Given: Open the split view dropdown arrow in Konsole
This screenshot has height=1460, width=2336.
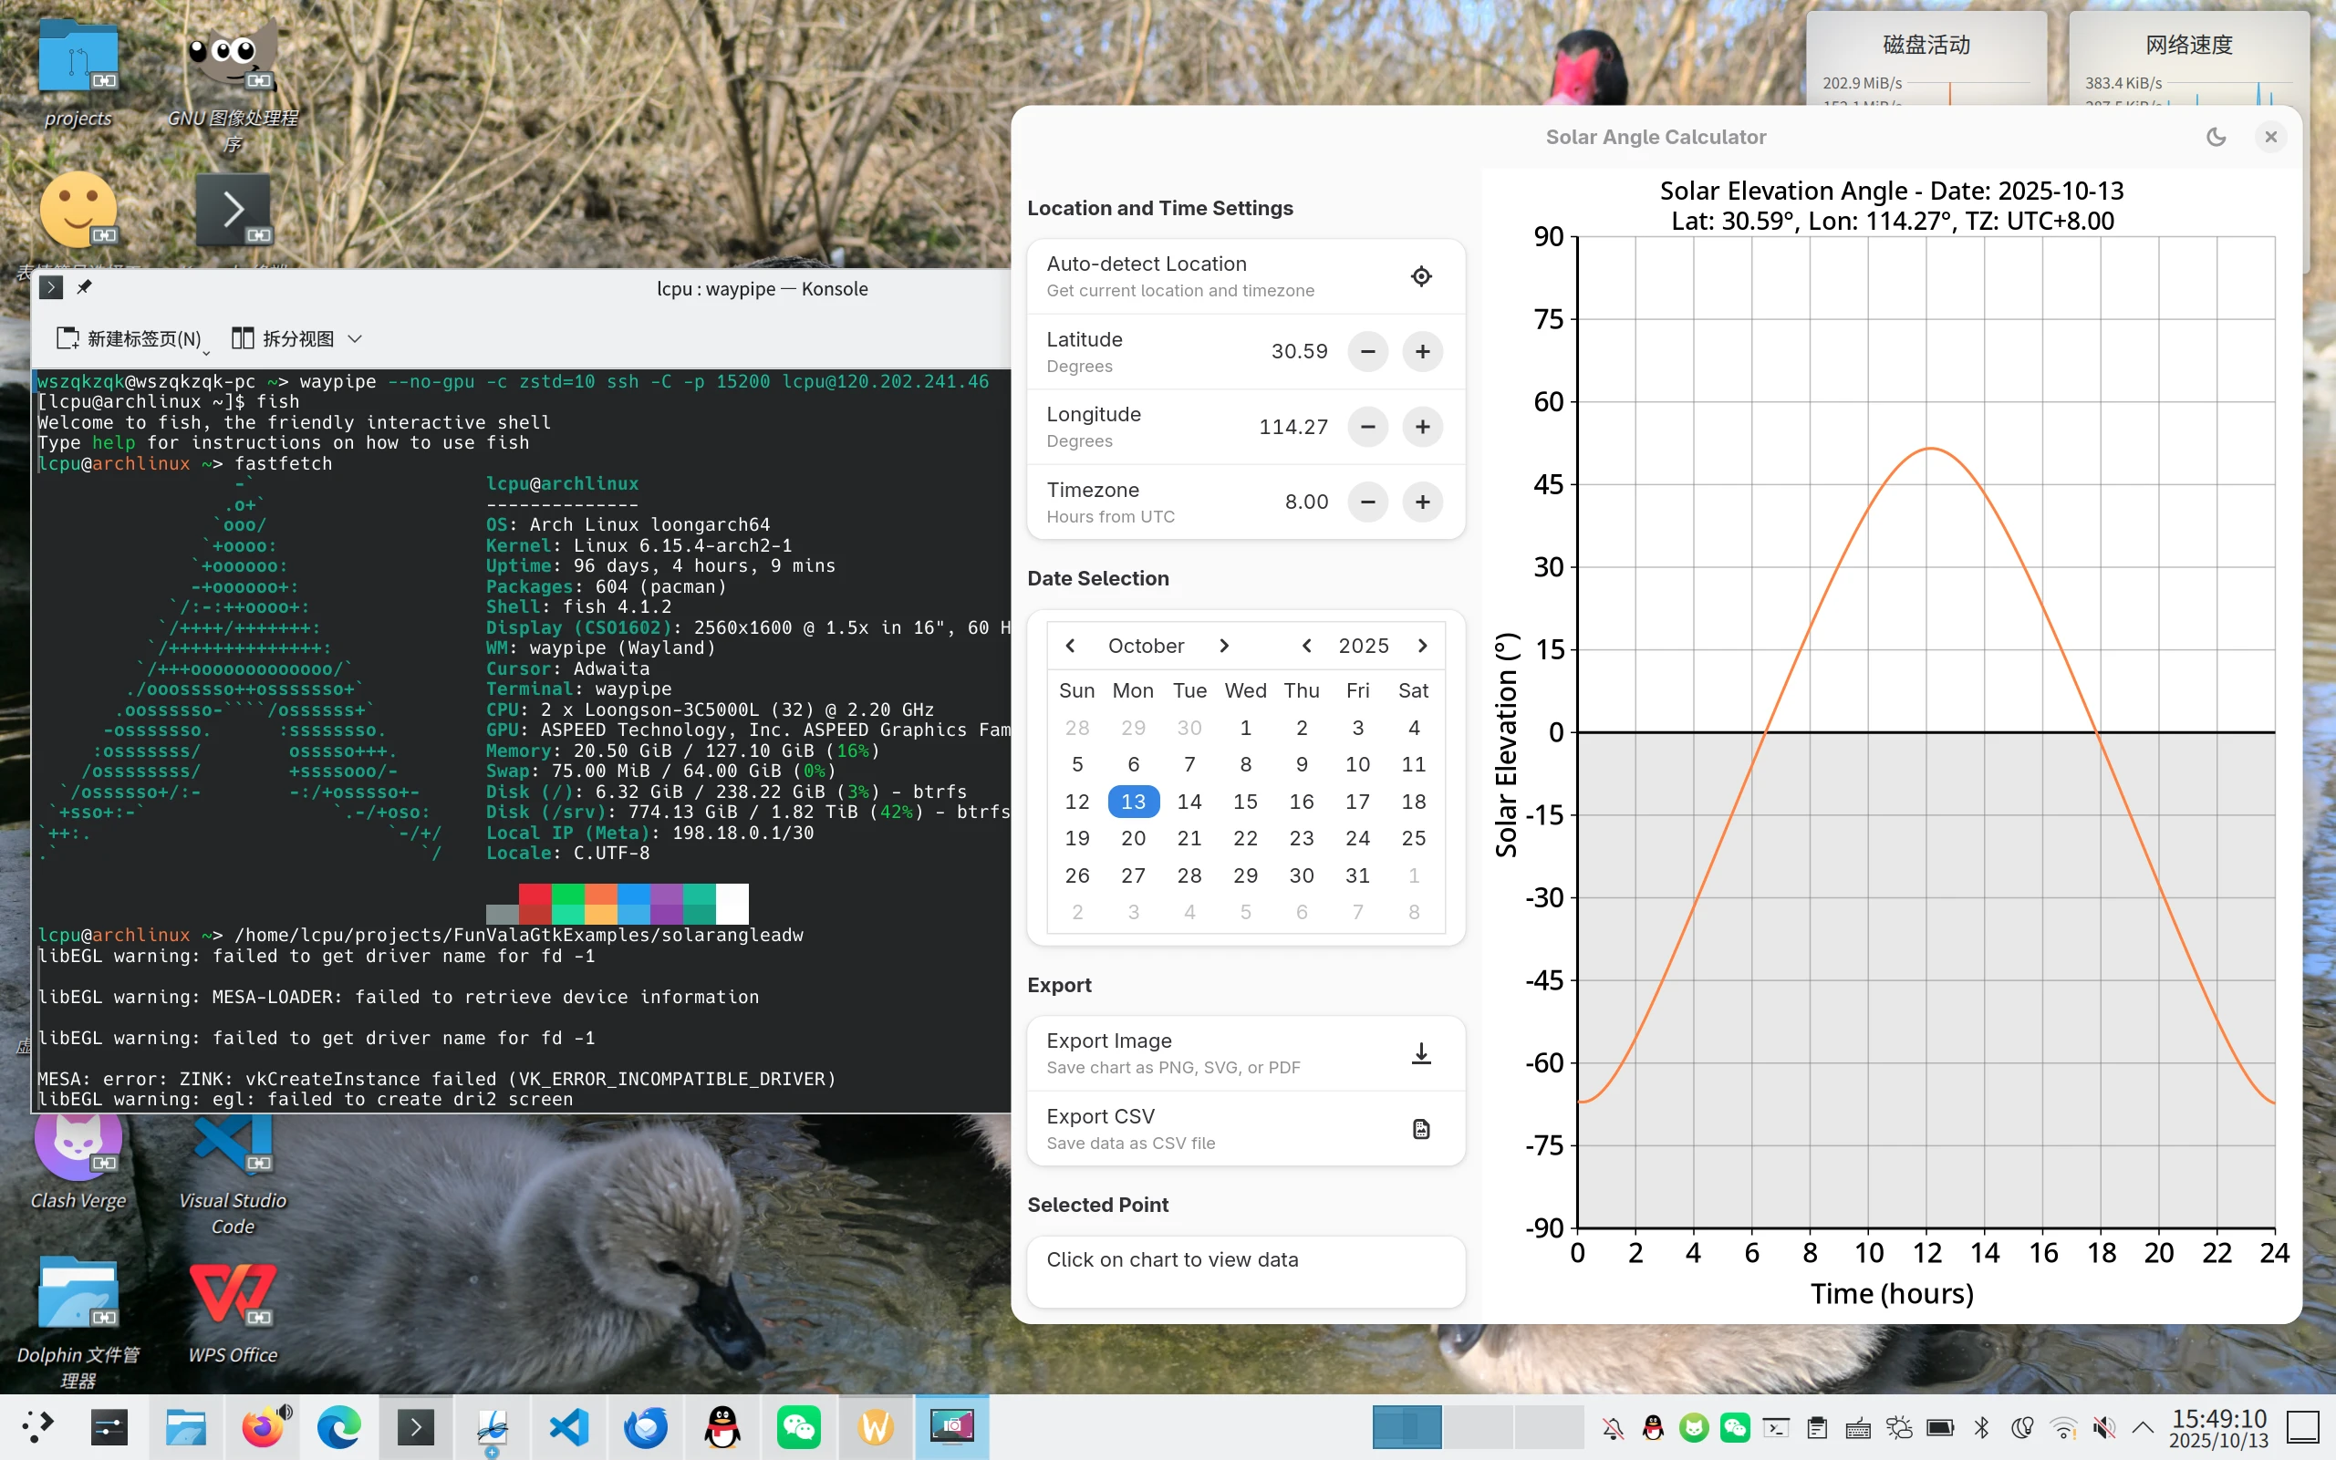Looking at the screenshot, I should click(355, 339).
